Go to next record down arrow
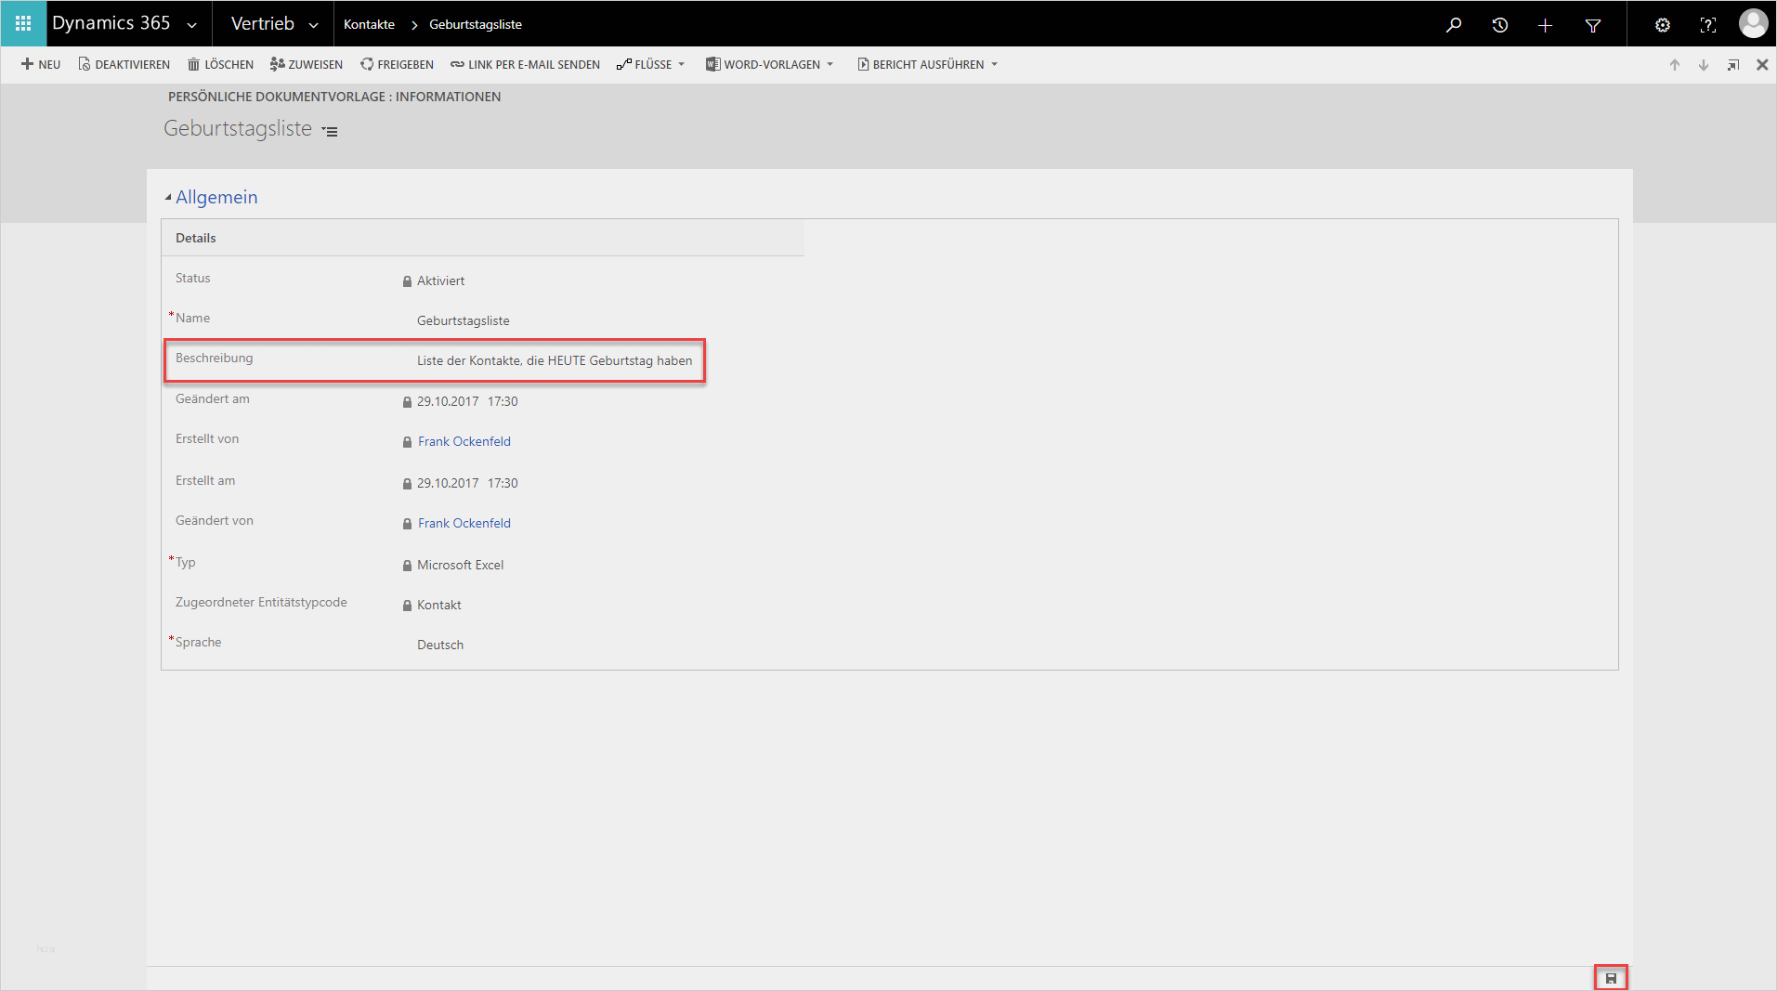 click(1704, 65)
